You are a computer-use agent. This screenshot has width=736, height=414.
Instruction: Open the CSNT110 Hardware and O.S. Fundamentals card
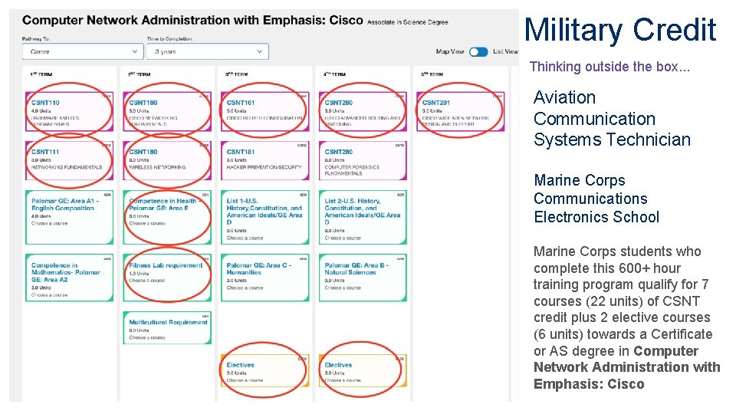pyautogui.click(x=70, y=111)
